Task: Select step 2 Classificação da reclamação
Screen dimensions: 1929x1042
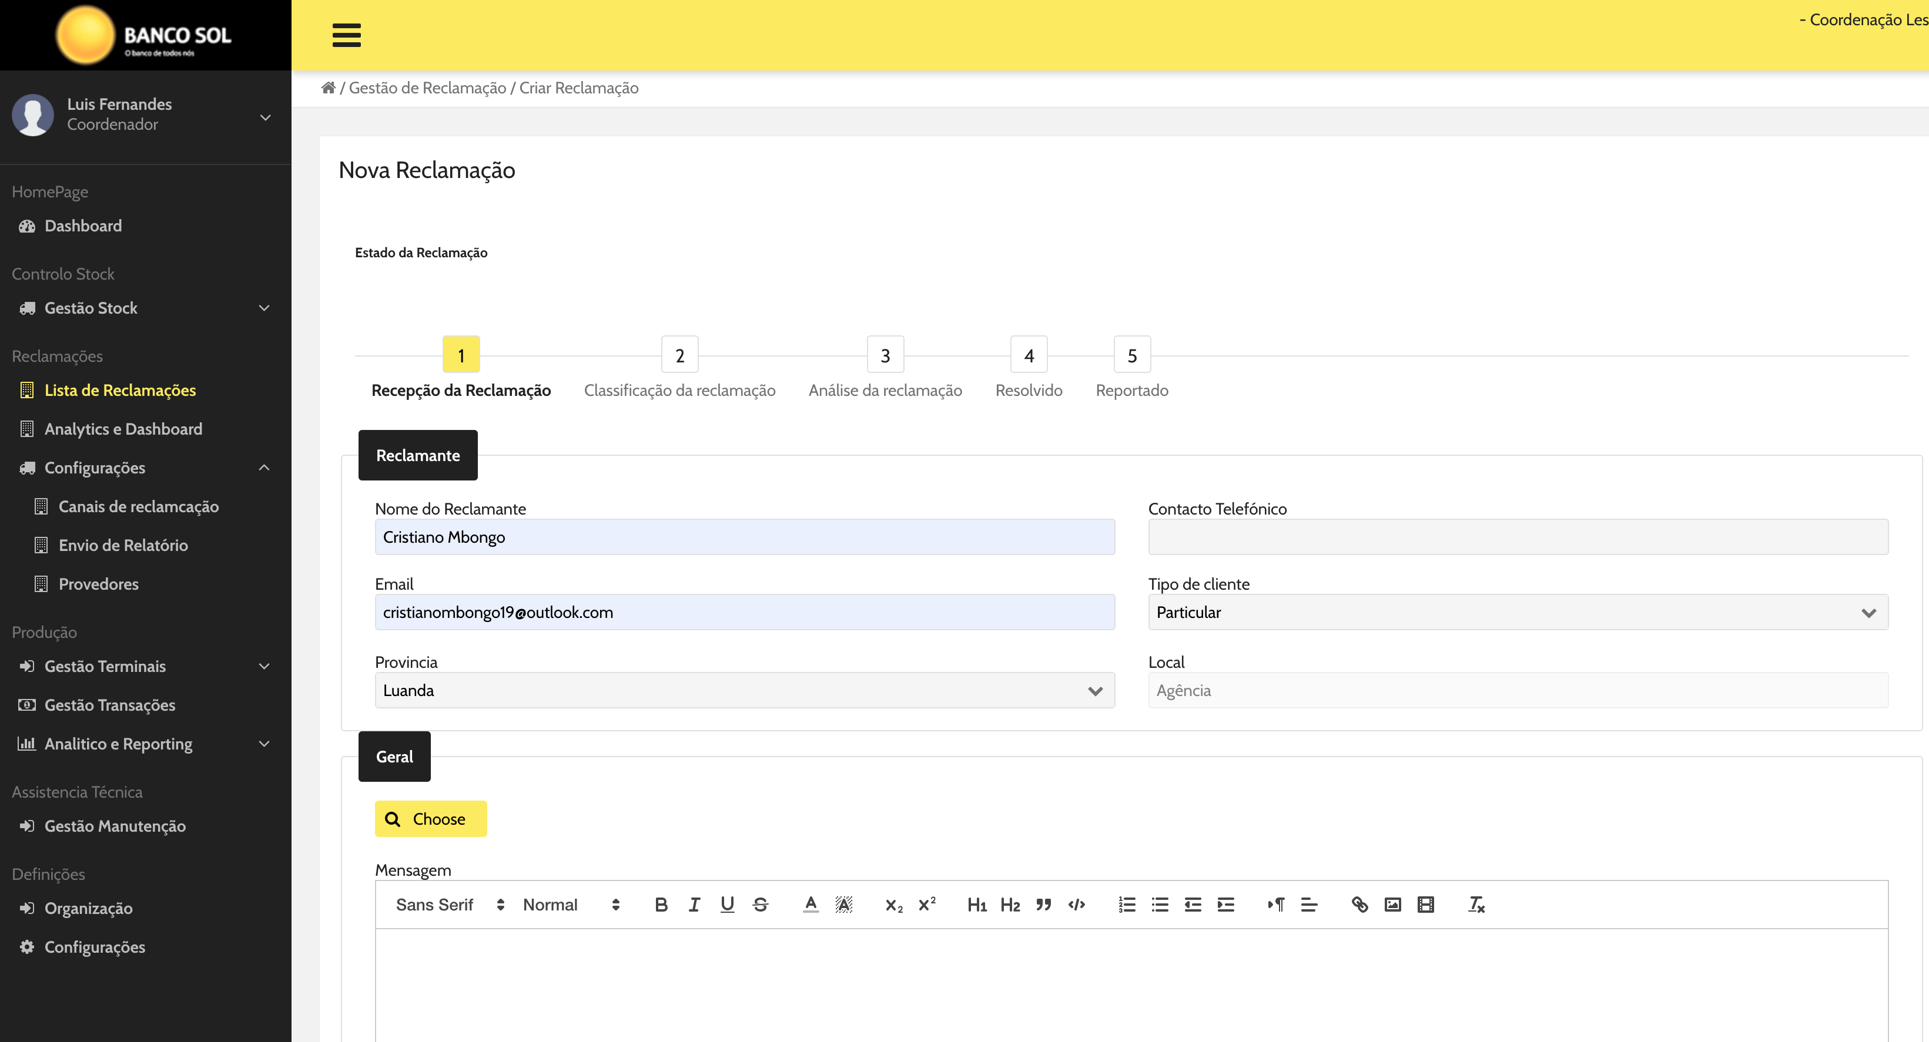Action: pyautogui.click(x=679, y=355)
